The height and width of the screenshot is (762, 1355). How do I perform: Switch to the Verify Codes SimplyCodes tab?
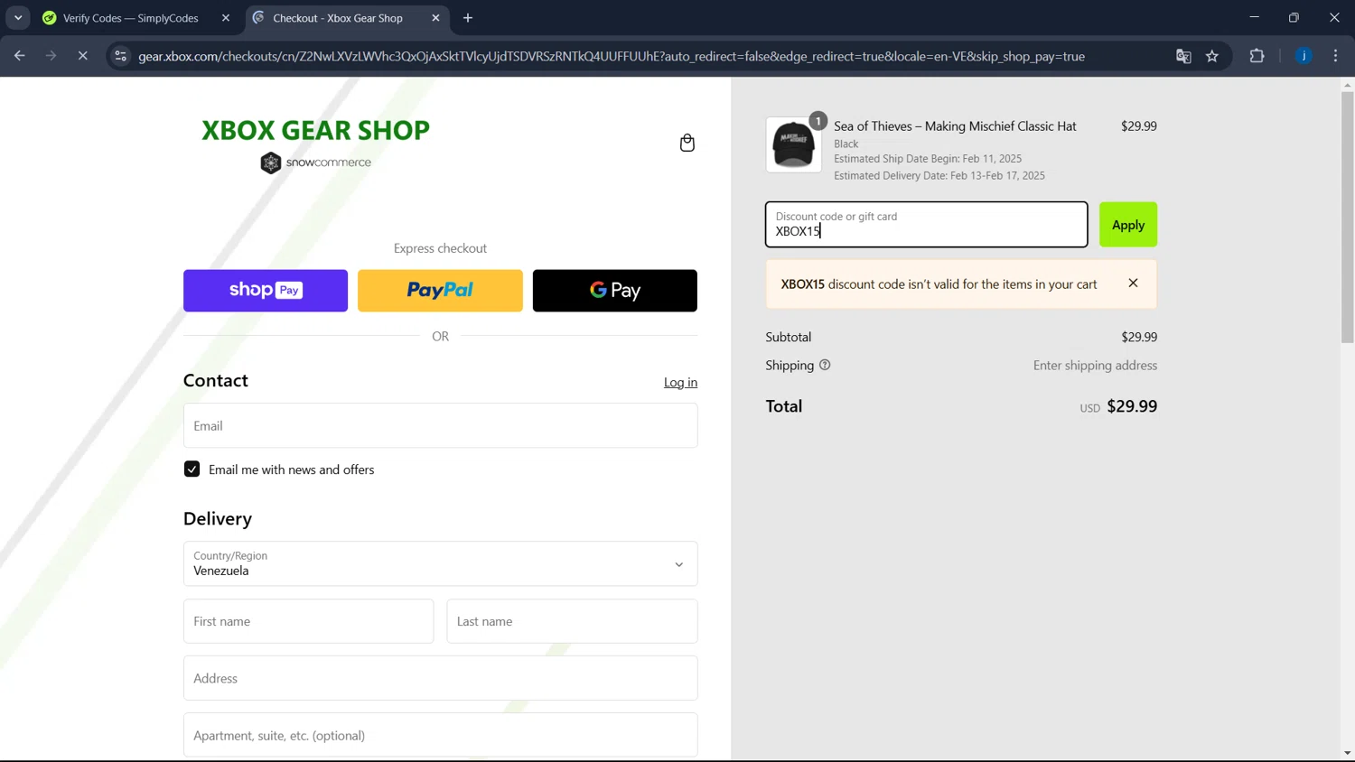click(130, 18)
